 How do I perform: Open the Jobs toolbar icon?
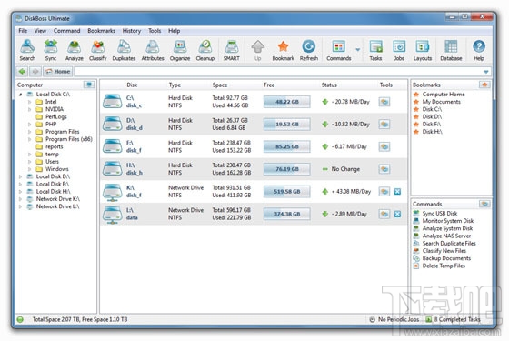pyautogui.click(x=399, y=50)
